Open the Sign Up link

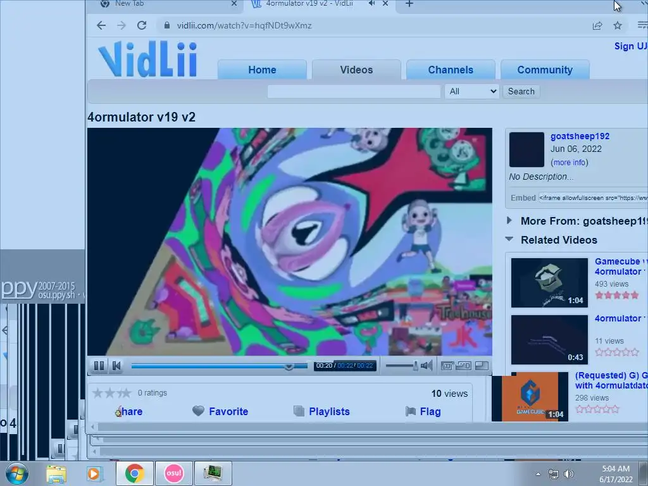(x=631, y=46)
